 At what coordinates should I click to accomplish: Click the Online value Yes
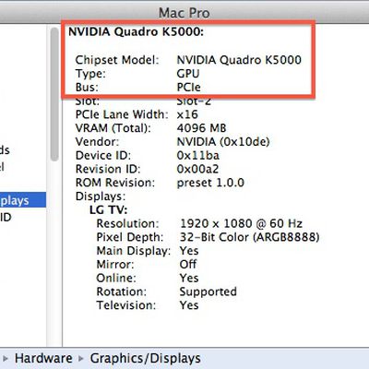189,278
